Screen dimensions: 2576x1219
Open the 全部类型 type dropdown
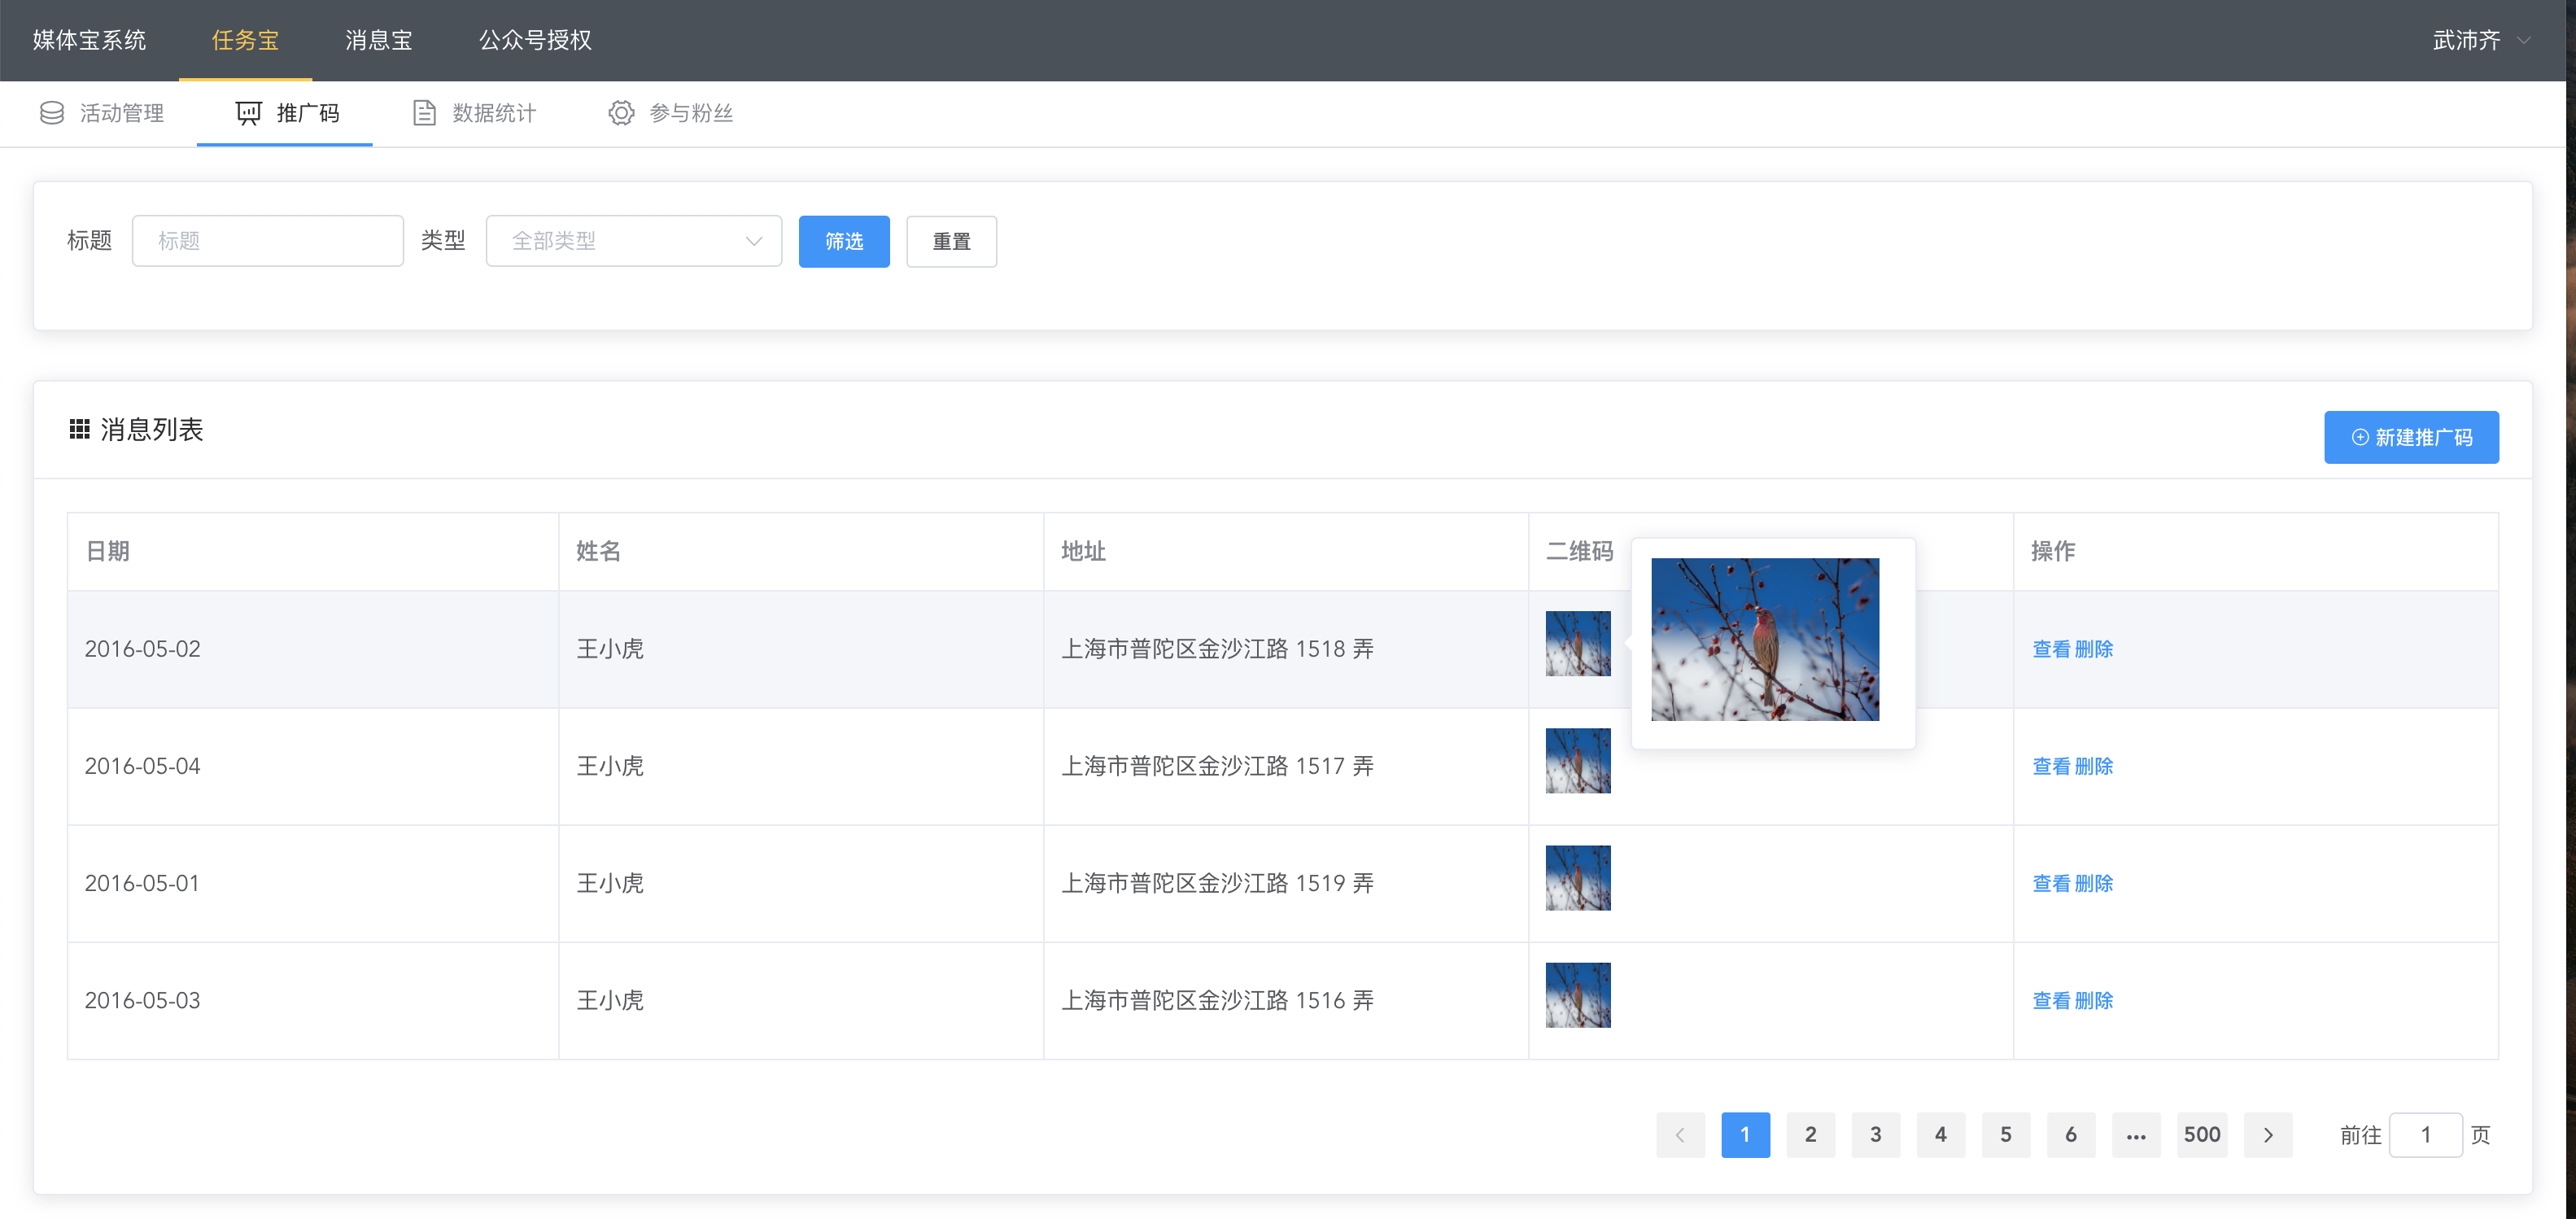pos(634,241)
